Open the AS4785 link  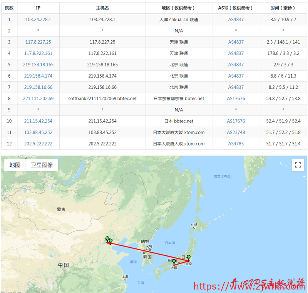pos(236,144)
